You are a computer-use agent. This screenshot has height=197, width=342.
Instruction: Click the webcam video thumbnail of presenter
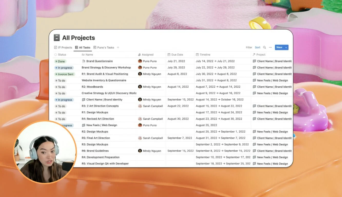point(45,152)
